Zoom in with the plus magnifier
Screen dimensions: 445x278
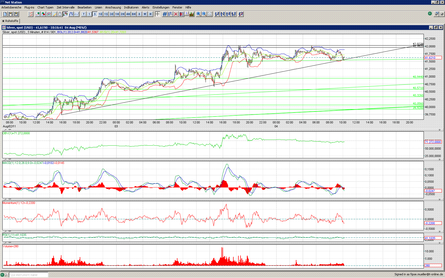[x=199, y=14]
